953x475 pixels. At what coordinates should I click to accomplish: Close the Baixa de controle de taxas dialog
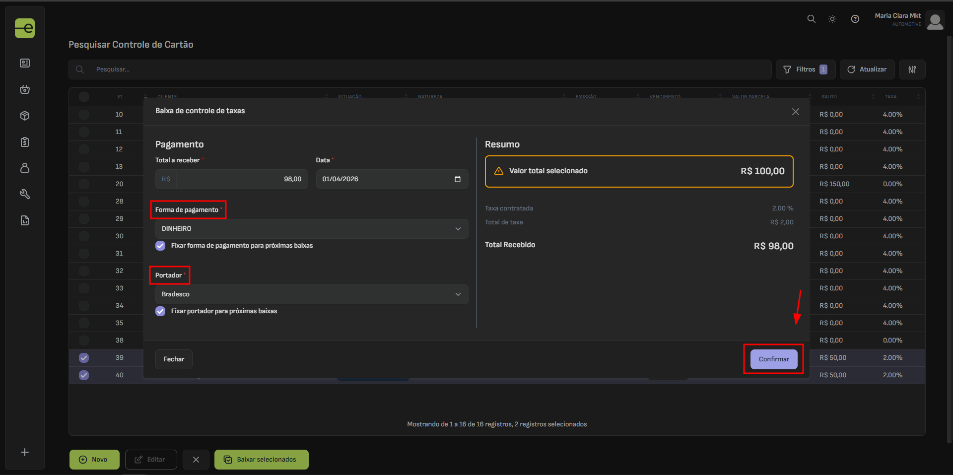click(795, 112)
